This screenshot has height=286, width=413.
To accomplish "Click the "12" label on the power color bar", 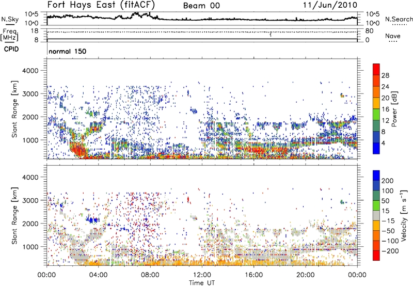I will tap(385, 121).
